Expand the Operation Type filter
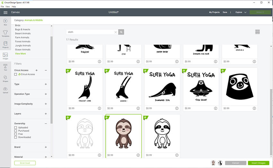273x168 pixels. (x=46, y=94)
